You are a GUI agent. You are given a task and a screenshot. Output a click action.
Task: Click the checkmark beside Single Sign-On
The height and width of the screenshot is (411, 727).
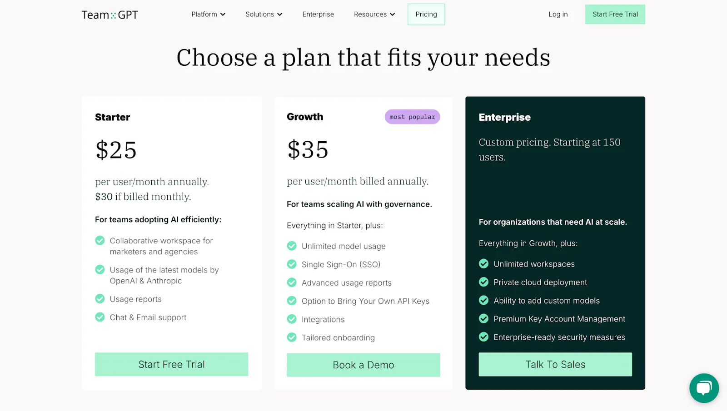(291, 264)
